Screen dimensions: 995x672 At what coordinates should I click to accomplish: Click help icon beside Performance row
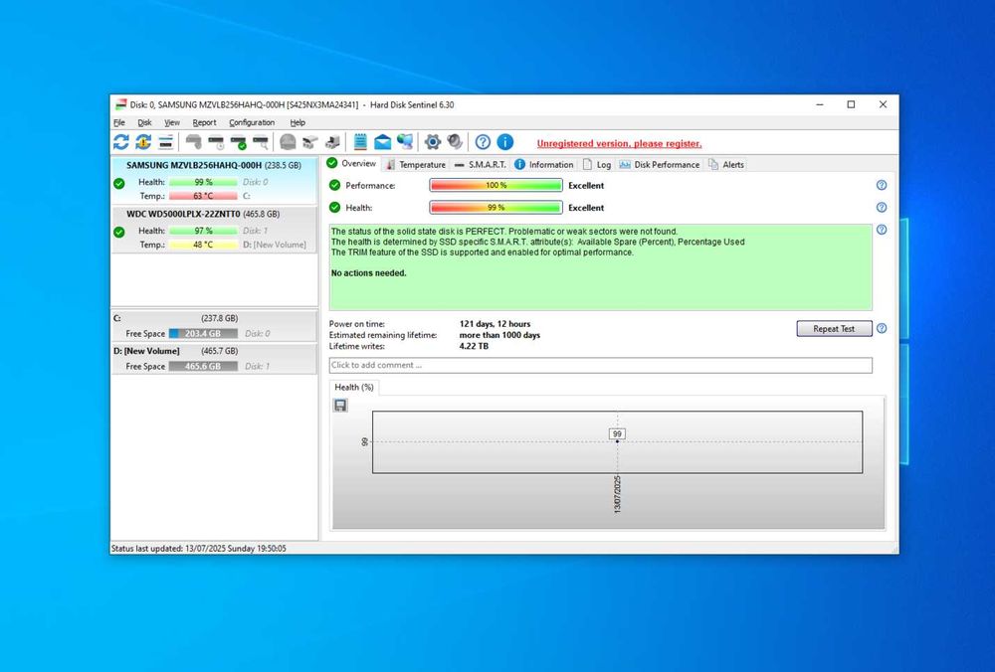pyautogui.click(x=882, y=185)
